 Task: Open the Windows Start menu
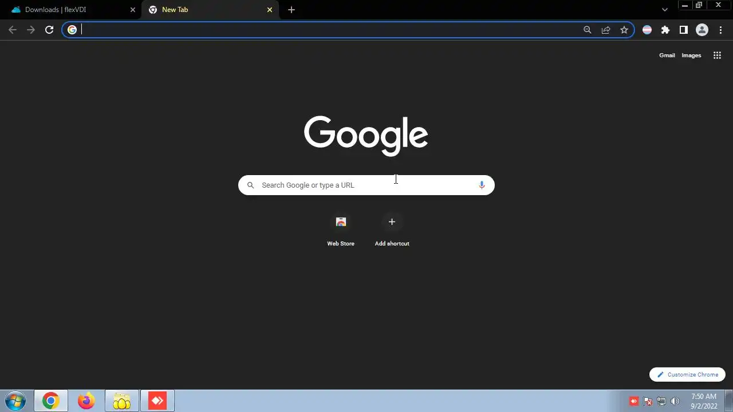click(x=15, y=401)
